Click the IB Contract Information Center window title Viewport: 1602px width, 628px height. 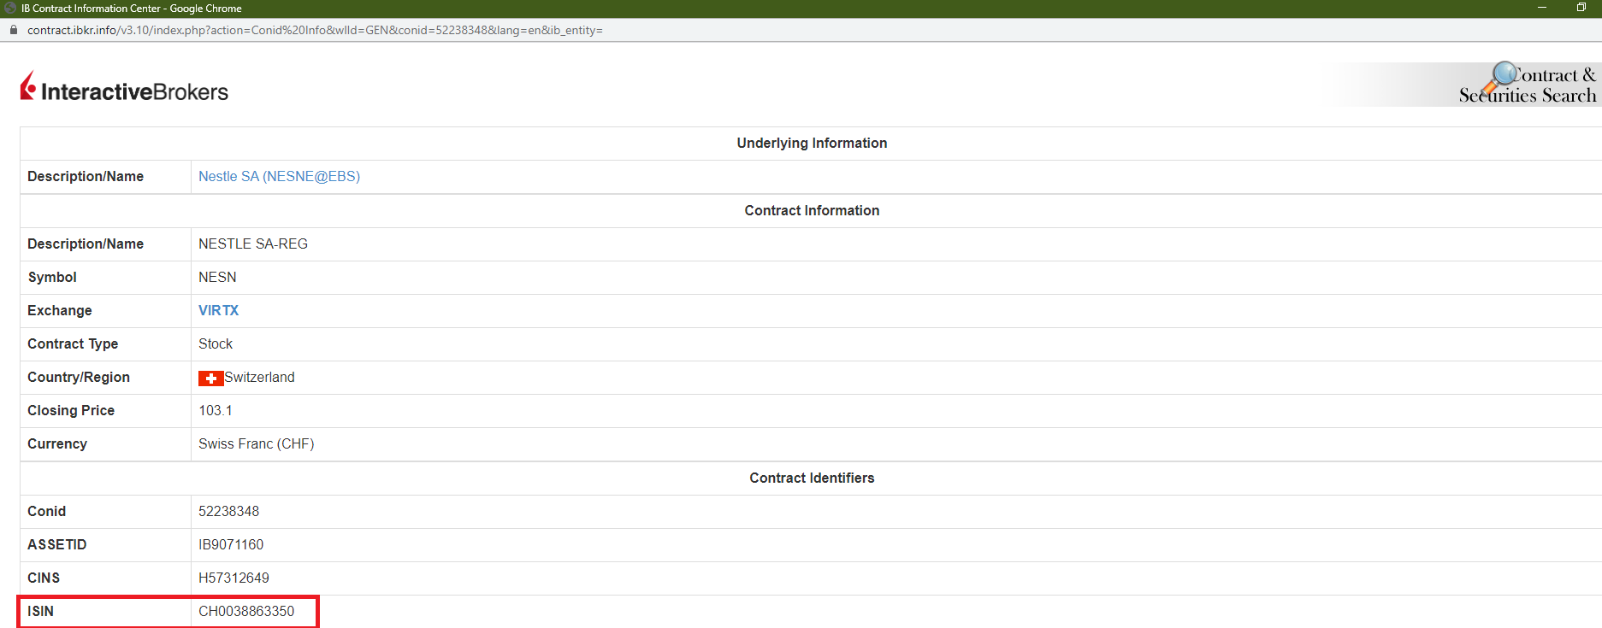click(132, 9)
